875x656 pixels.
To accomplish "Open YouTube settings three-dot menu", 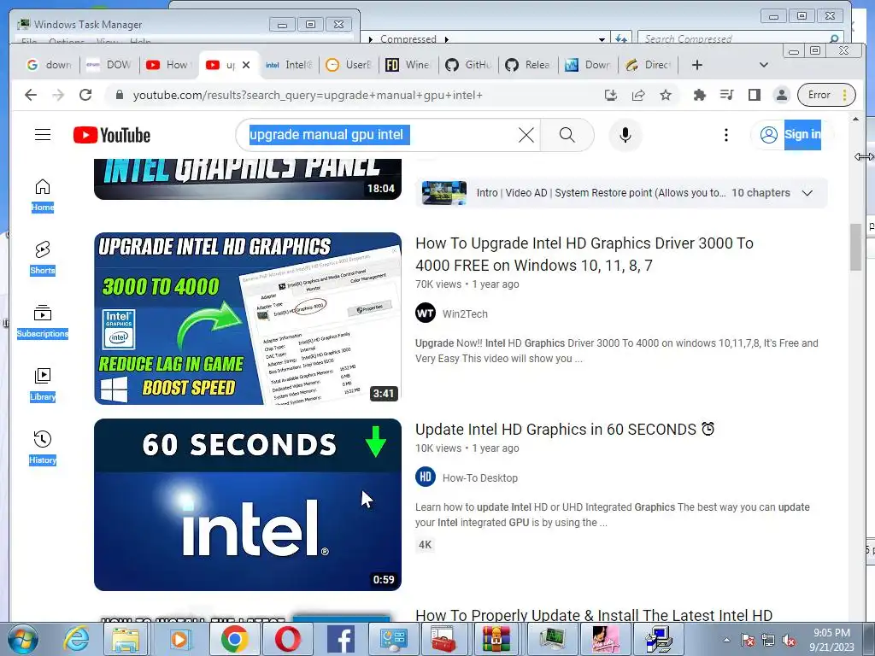I will pyautogui.click(x=726, y=135).
